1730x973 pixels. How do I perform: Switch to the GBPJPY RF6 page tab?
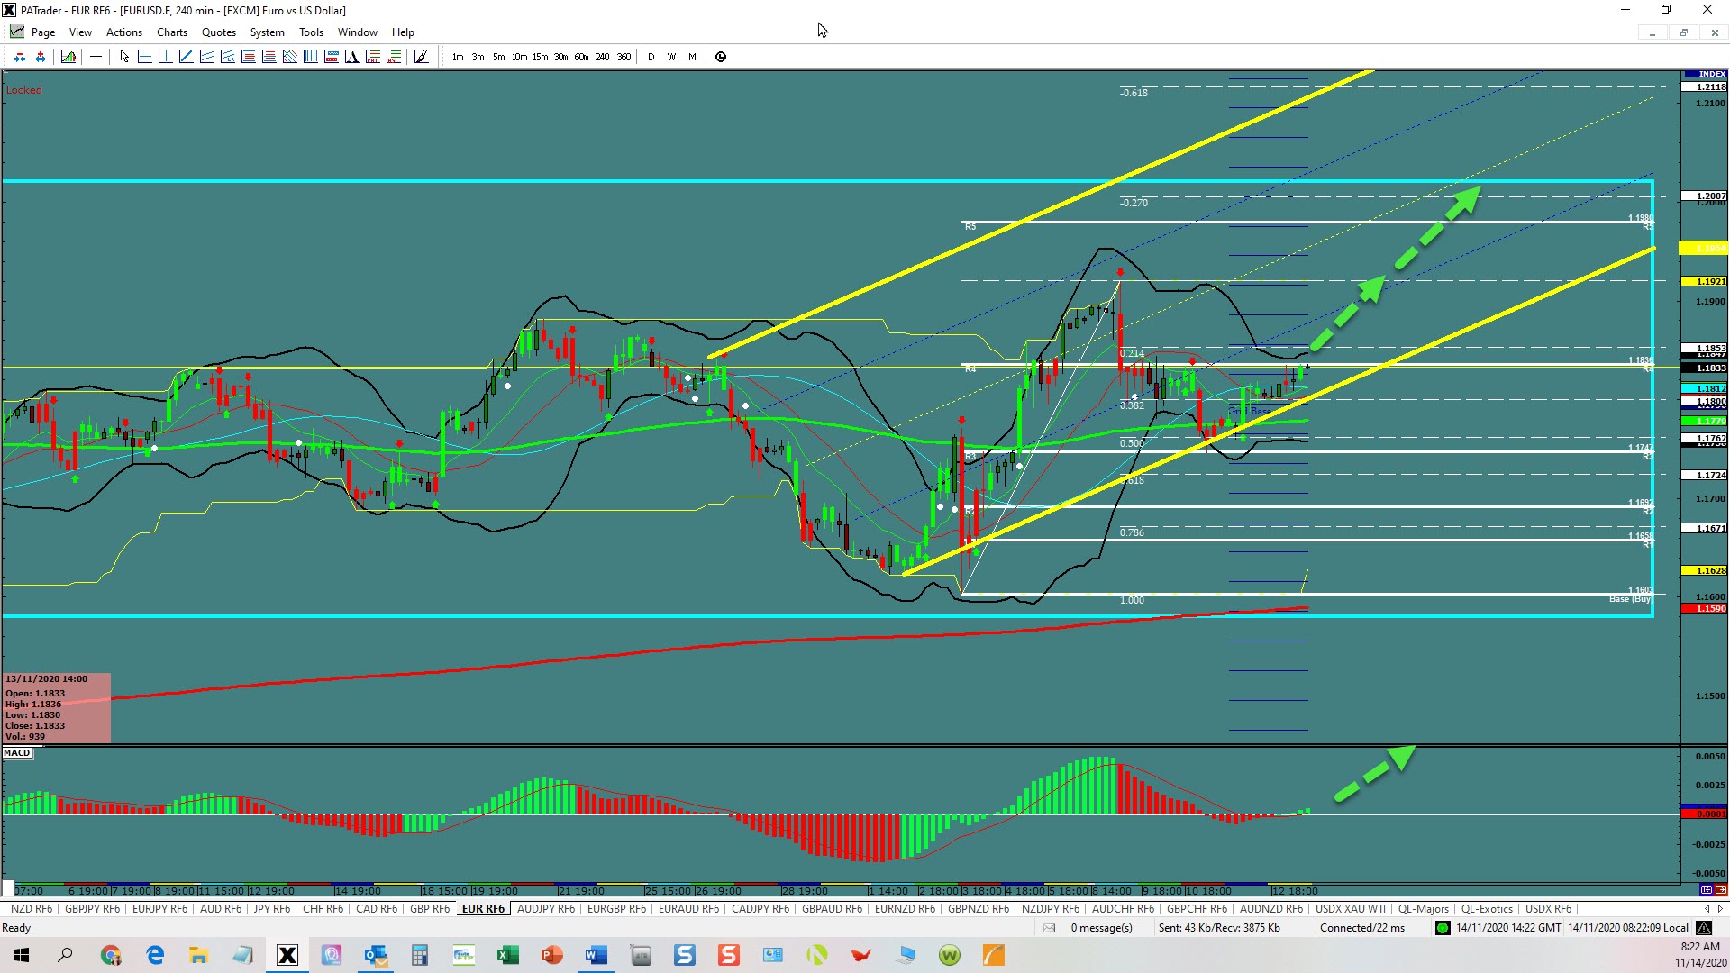(x=92, y=909)
